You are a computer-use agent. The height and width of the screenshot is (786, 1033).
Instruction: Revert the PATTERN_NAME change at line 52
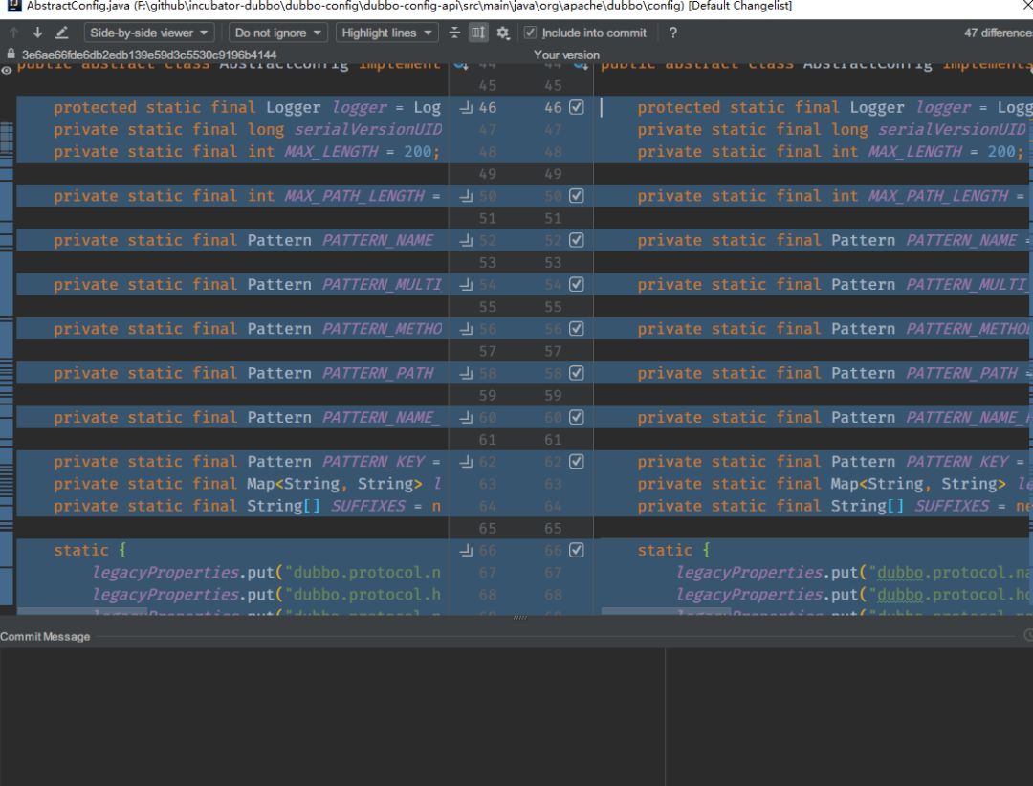[x=466, y=240]
